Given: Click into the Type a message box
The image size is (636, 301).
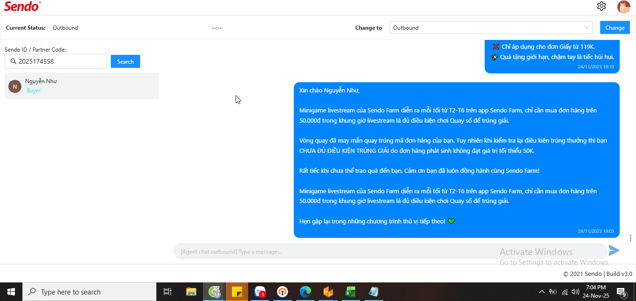Looking at the screenshot, I should click(x=390, y=251).
